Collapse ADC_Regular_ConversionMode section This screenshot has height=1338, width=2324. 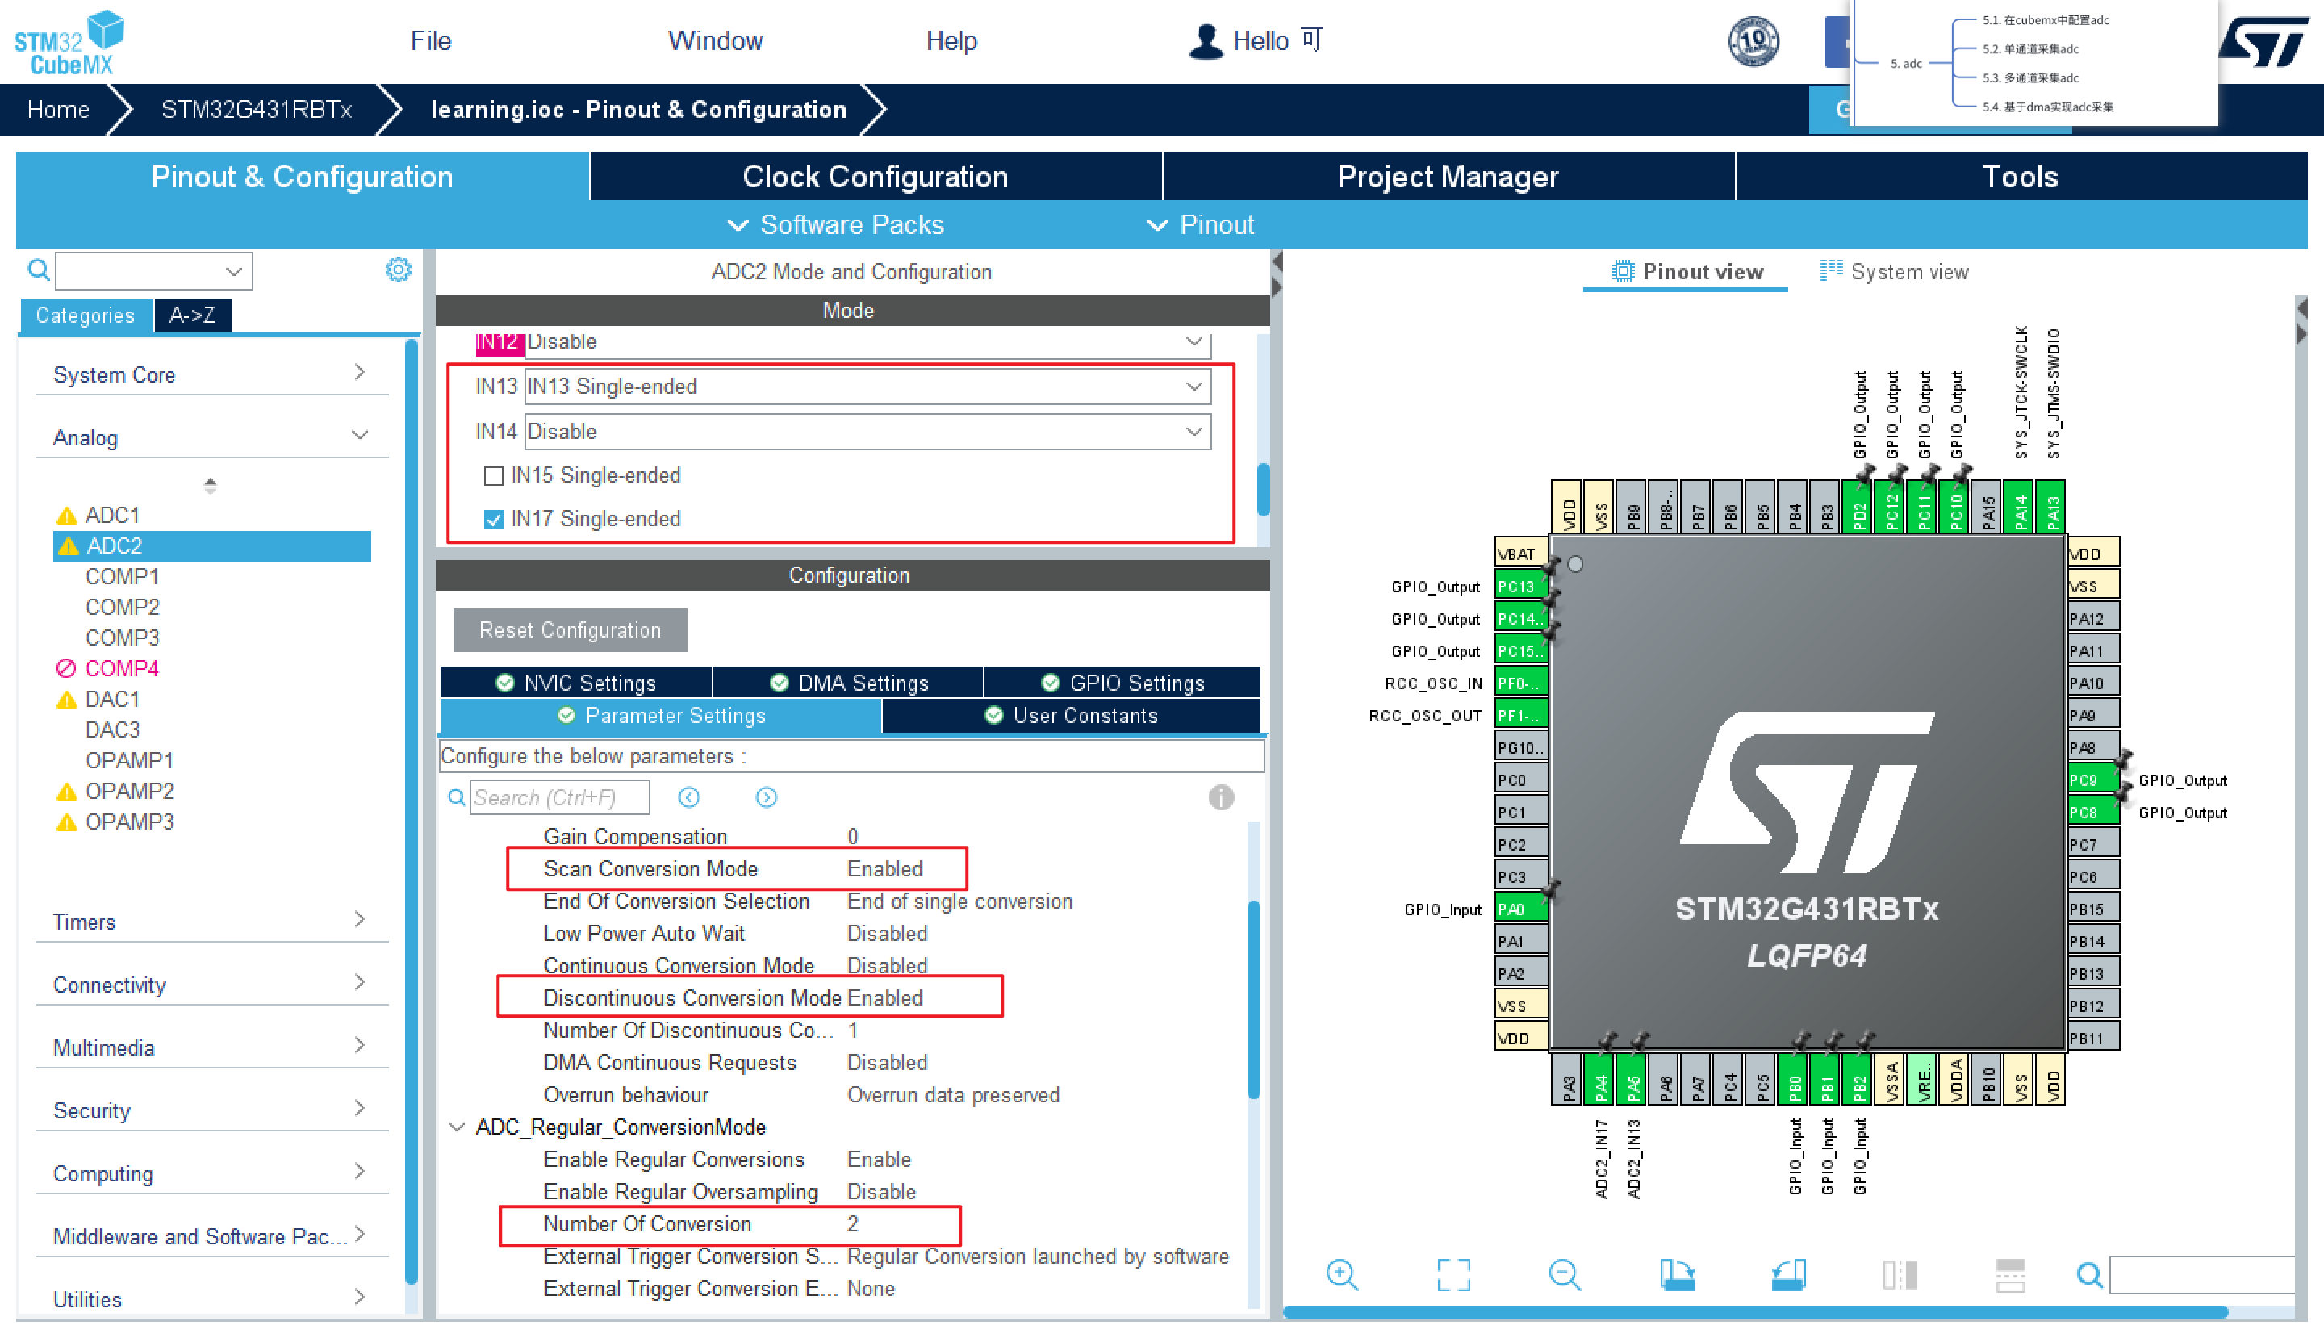click(457, 1127)
